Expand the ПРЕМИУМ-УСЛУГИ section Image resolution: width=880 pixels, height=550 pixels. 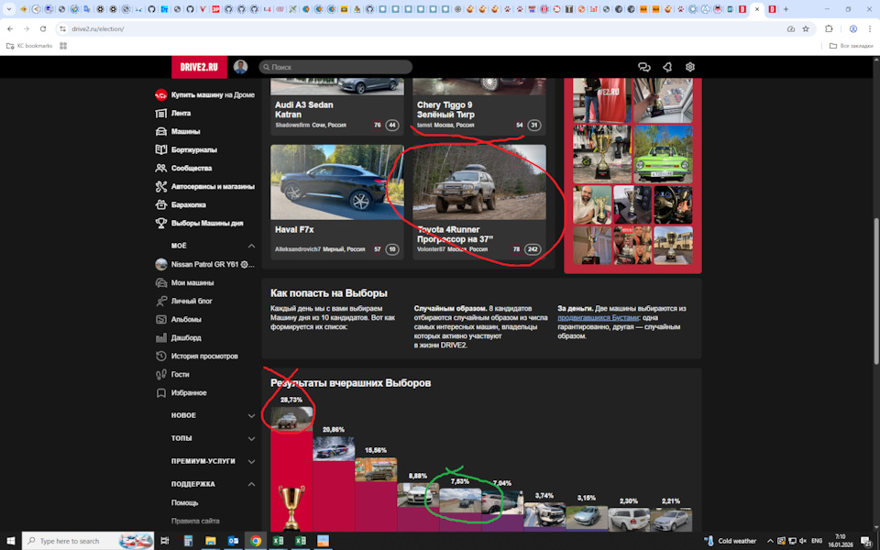point(251,461)
